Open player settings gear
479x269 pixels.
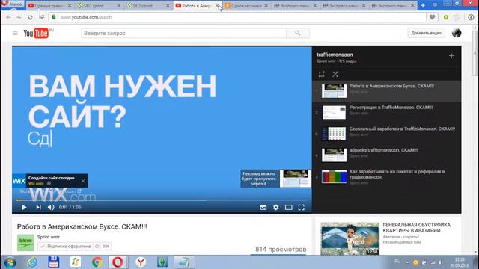coord(276,208)
